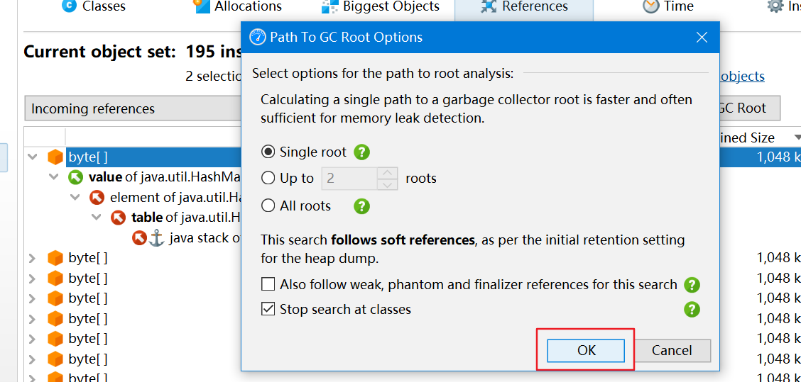The image size is (801, 382).
Task: Uncheck Stop search at classes
Action: tap(268, 309)
